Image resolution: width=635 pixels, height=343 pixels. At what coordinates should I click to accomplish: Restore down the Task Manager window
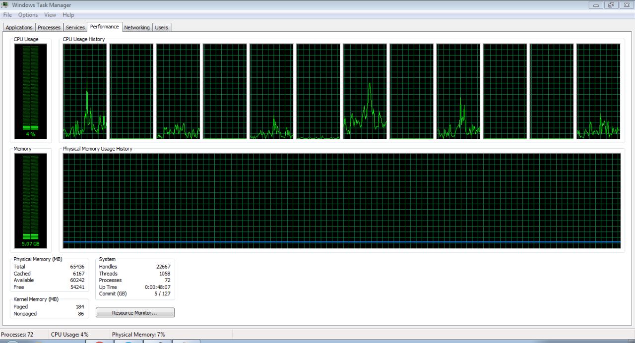(610, 5)
